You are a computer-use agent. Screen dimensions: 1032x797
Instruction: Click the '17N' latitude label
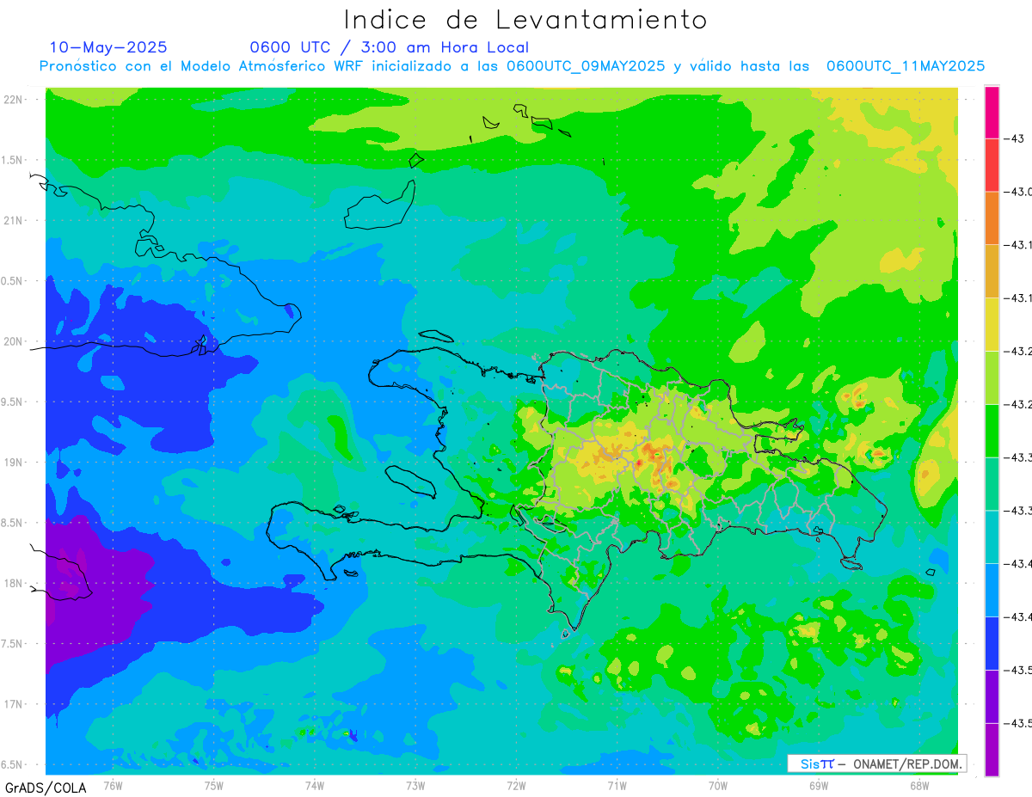click(15, 704)
